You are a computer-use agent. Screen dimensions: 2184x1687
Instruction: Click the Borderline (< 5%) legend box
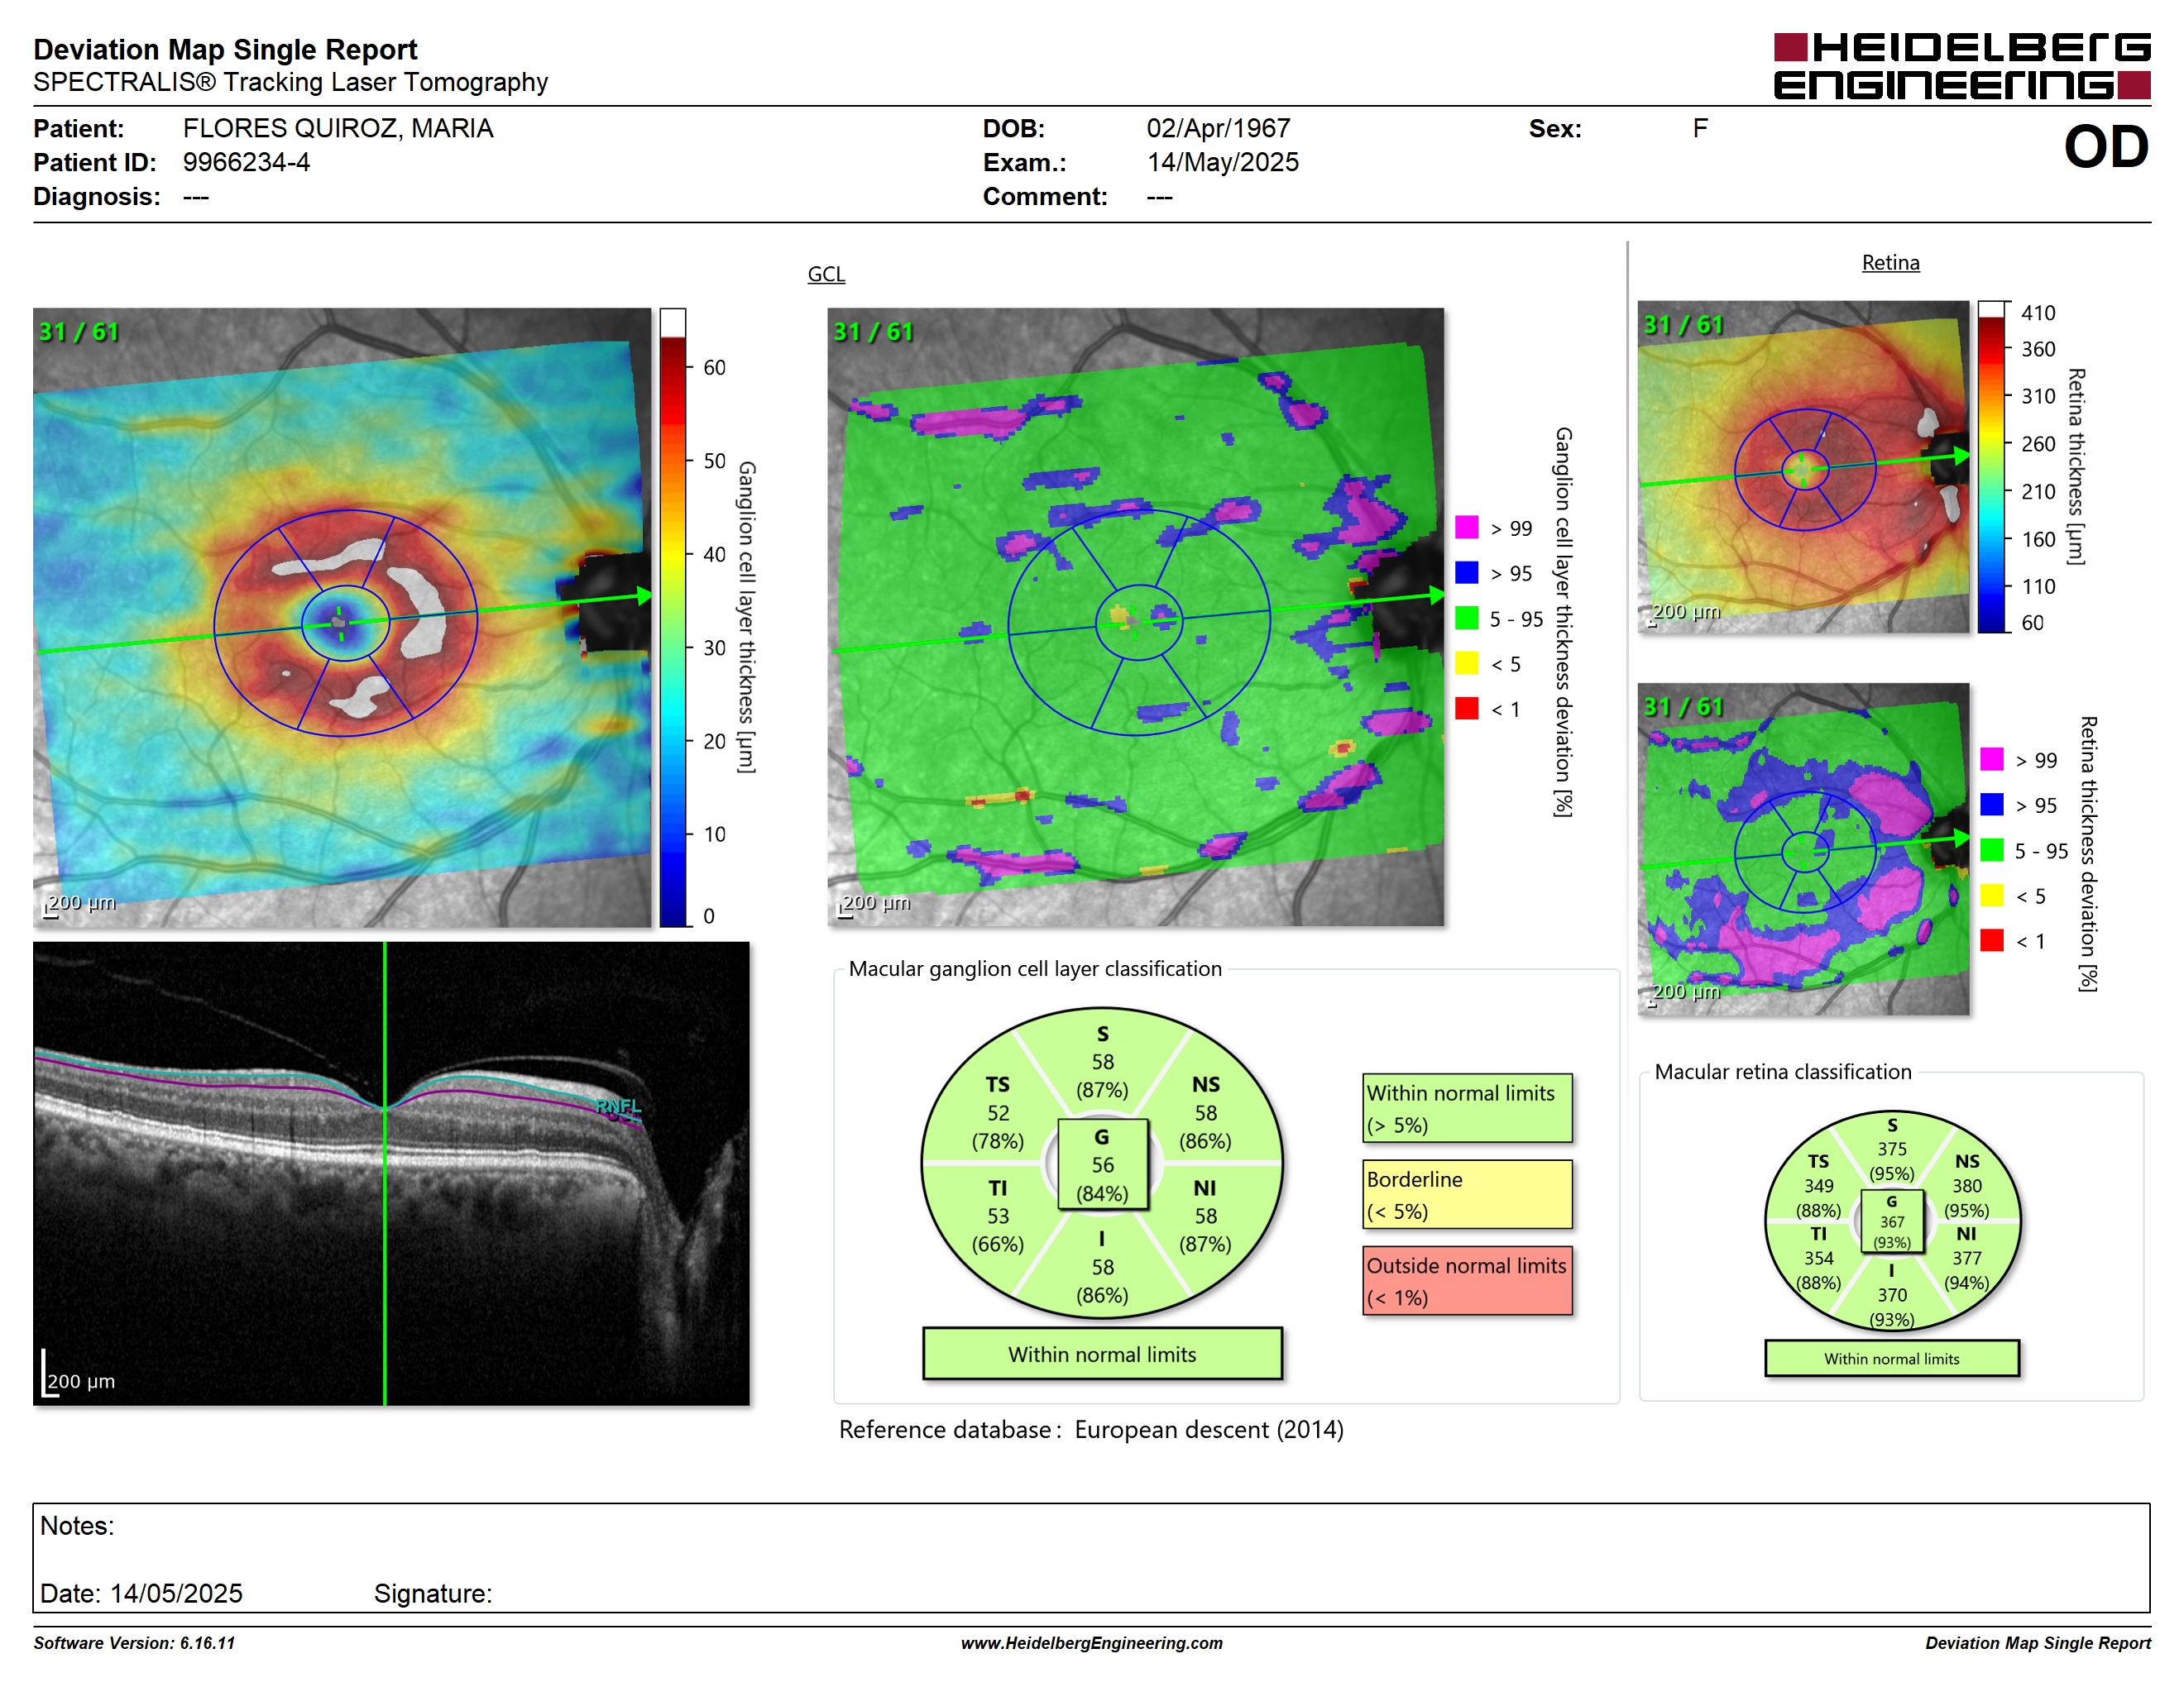pyautogui.click(x=1467, y=1194)
